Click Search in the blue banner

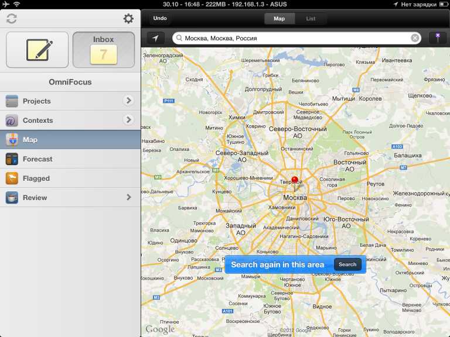click(x=347, y=264)
